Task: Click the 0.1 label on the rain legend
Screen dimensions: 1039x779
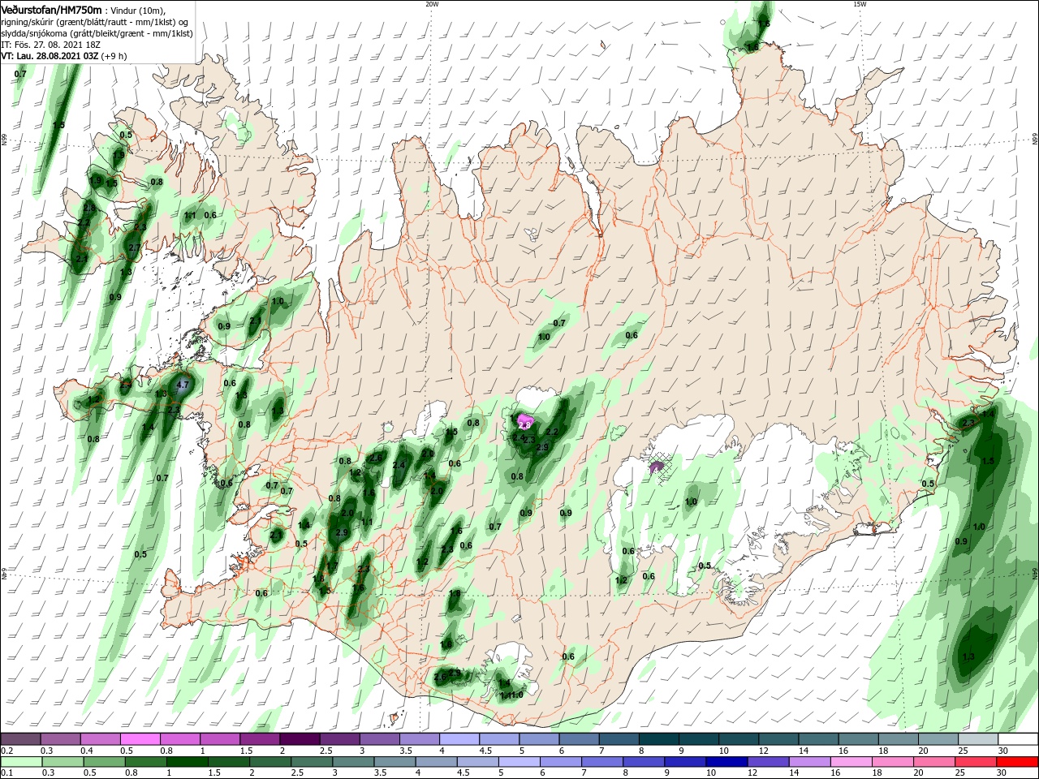Action: (7, 773)
